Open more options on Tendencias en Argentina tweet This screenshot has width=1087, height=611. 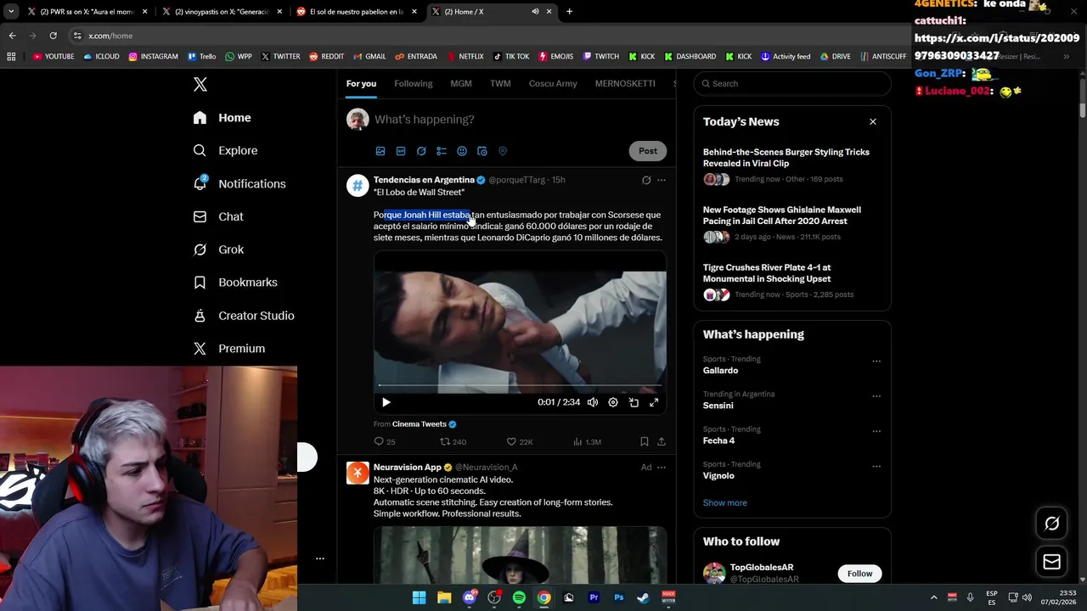point(662,180)
